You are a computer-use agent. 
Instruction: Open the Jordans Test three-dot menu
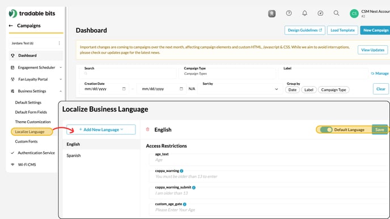[59, 43]
